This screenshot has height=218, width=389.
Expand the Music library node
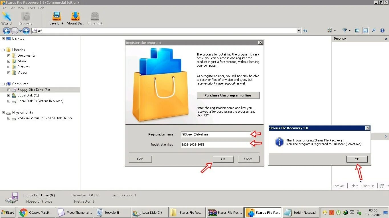[9, 61]
